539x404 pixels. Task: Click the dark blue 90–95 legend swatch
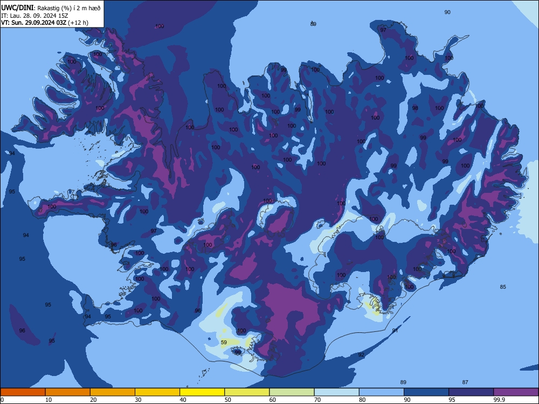(x=426, y=392)
